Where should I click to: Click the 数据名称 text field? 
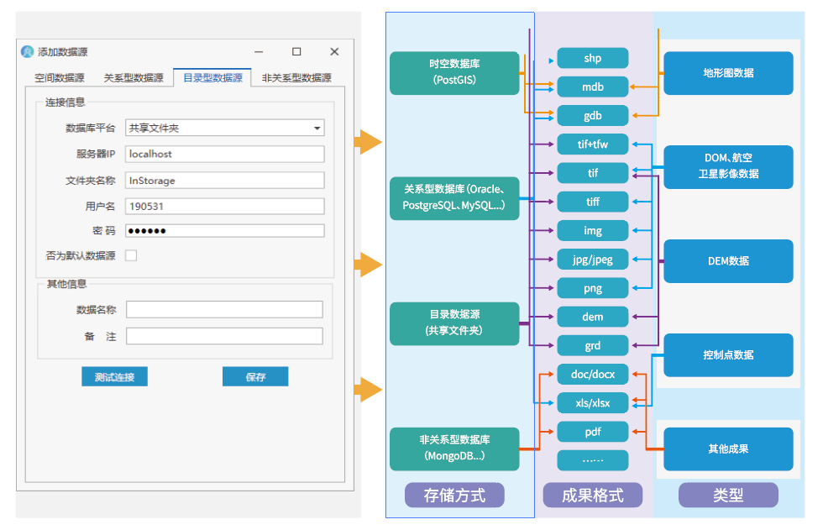[224, 310]
